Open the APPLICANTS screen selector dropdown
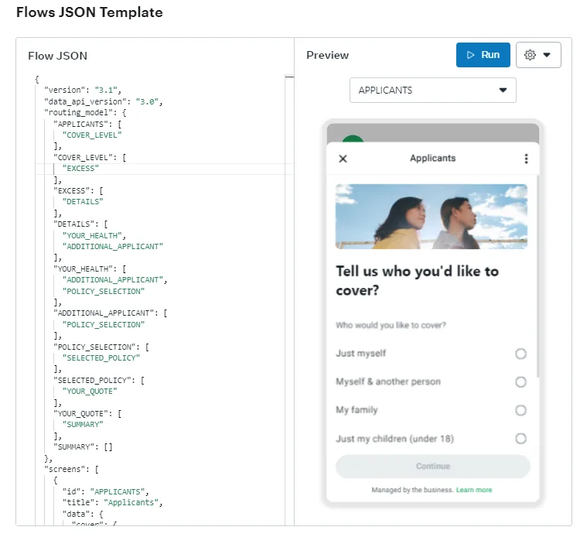The height and width of the screenshot is (537, 580). [x=432, y=90]
